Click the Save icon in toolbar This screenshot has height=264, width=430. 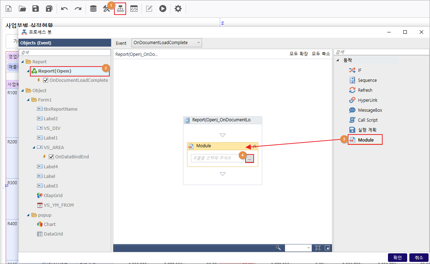36,9
